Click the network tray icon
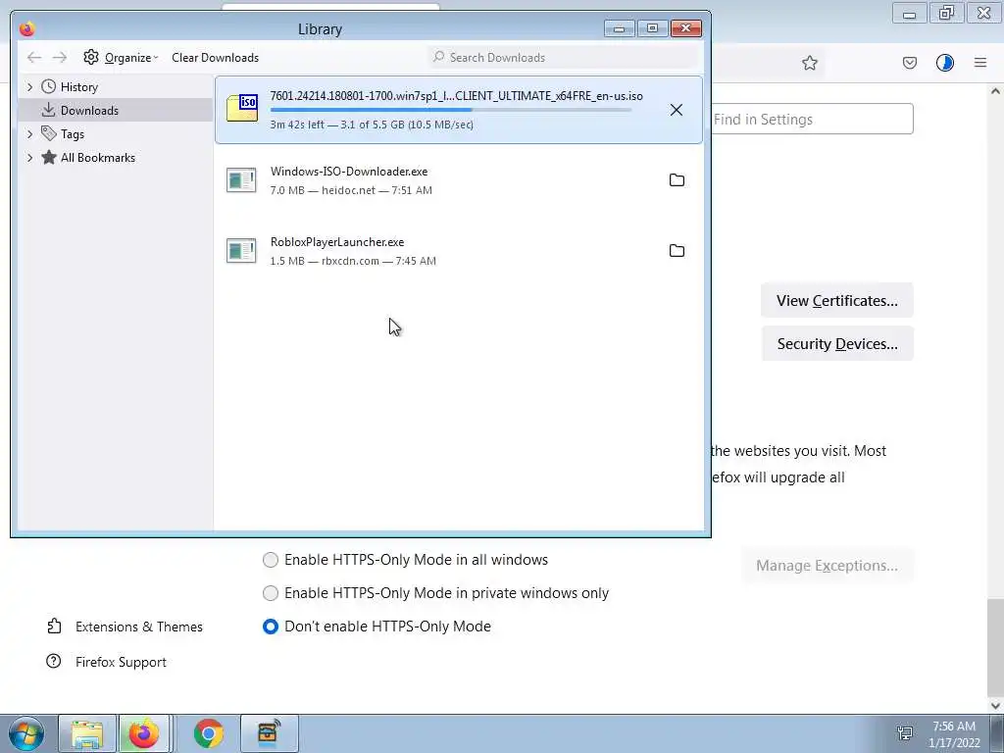The height and width of the screenshot is (753, 1004). point(905,733)
